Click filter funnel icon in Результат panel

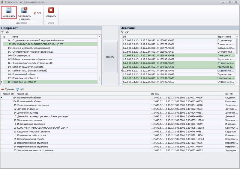click(x=3, y=32)
